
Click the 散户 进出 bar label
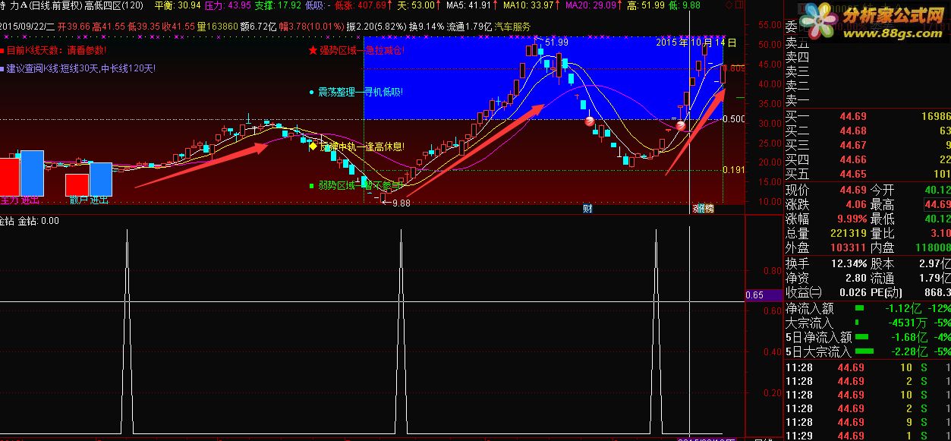pyautogui.click(x=89, y=201)
